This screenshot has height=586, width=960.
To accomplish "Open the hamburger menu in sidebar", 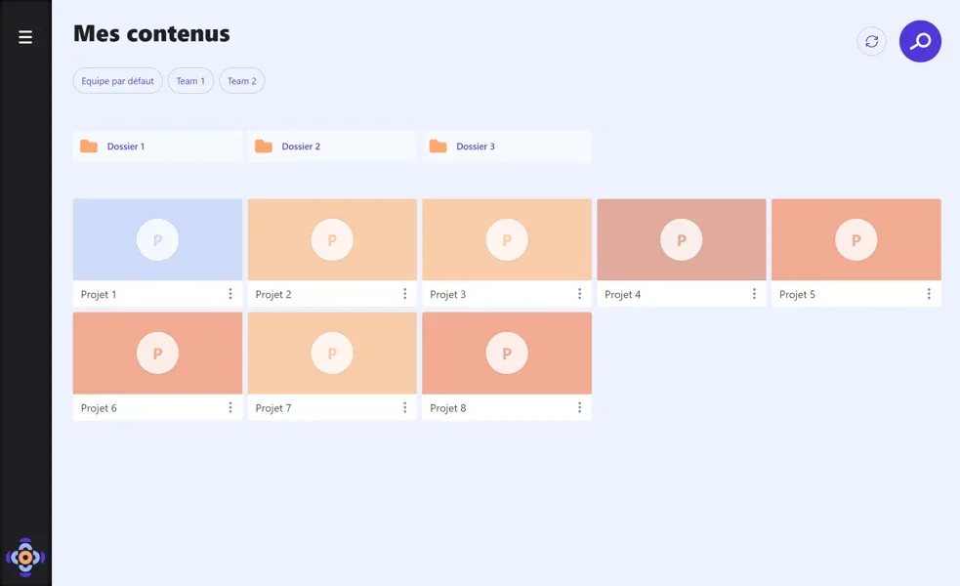I will click(x=25, y=37).
